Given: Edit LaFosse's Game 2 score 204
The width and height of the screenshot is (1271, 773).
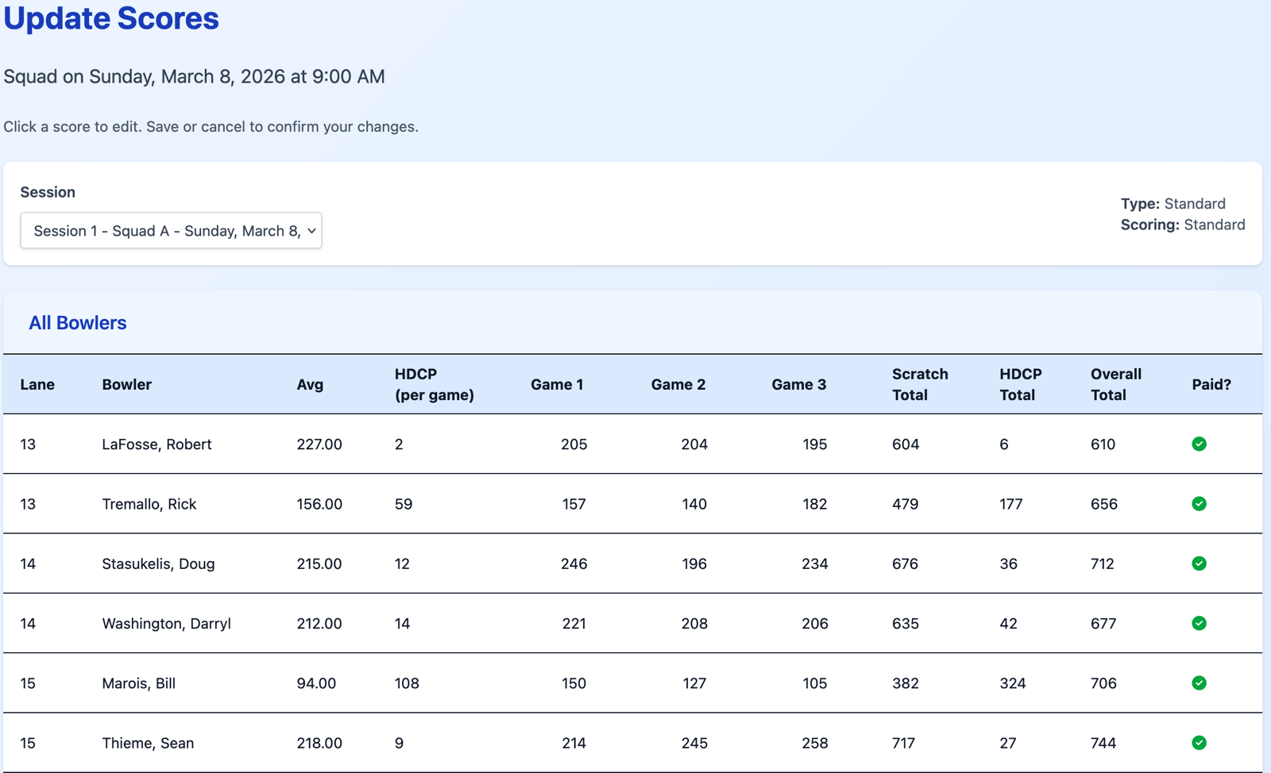Looking at the screenshot, I should [694, 444].
